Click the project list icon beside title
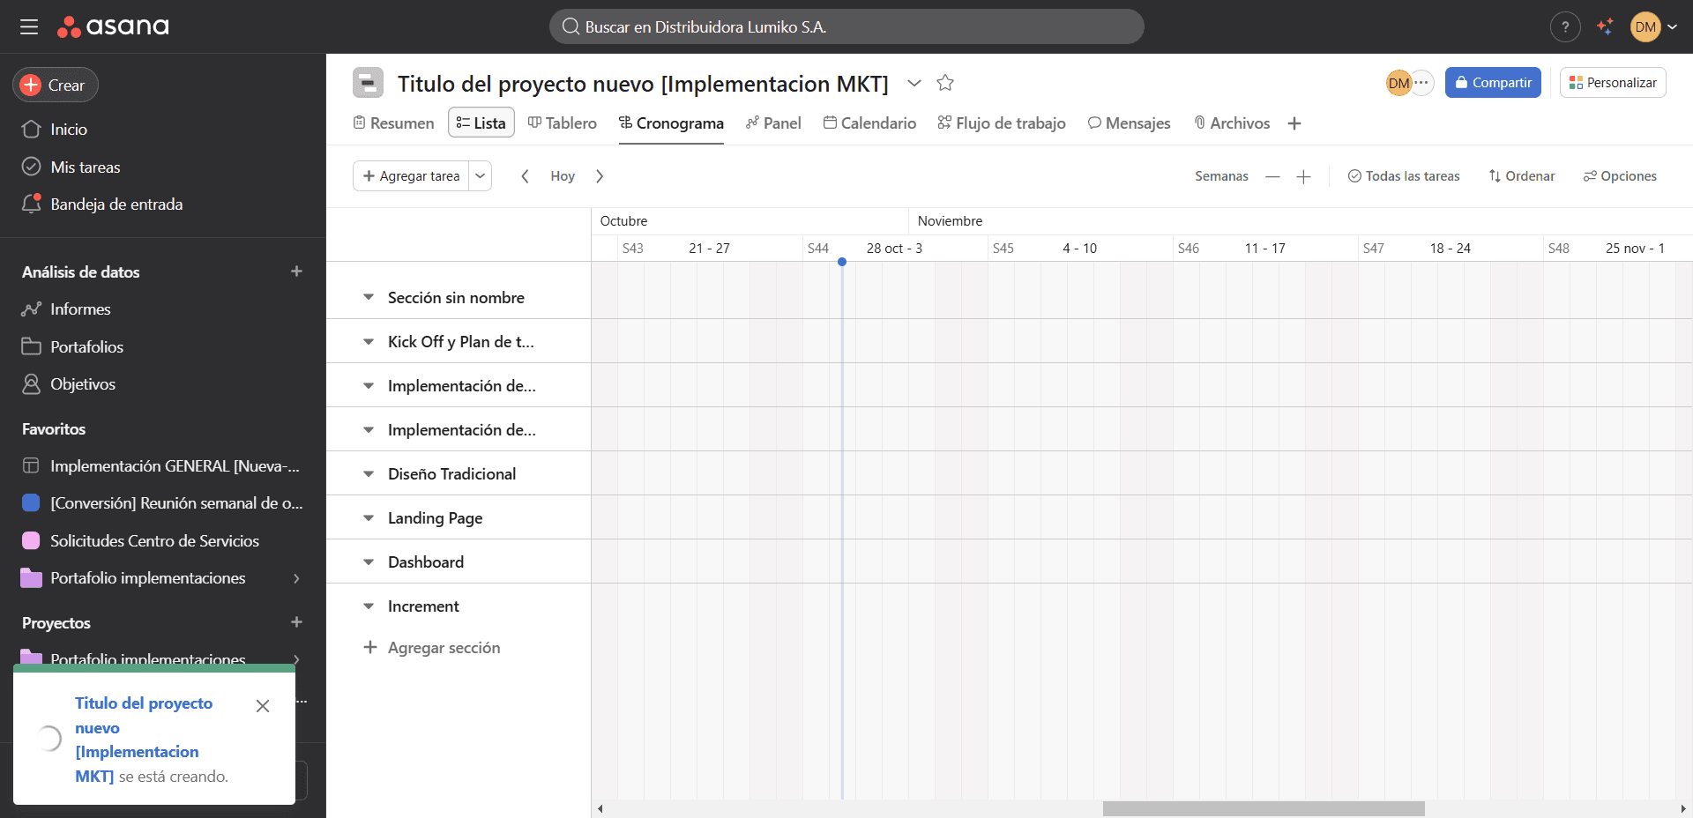 point(368,83)
